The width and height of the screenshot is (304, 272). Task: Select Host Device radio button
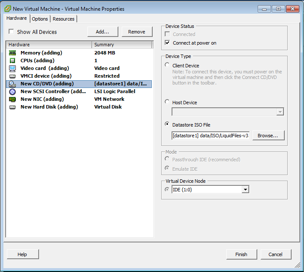(x=167, y=102)
